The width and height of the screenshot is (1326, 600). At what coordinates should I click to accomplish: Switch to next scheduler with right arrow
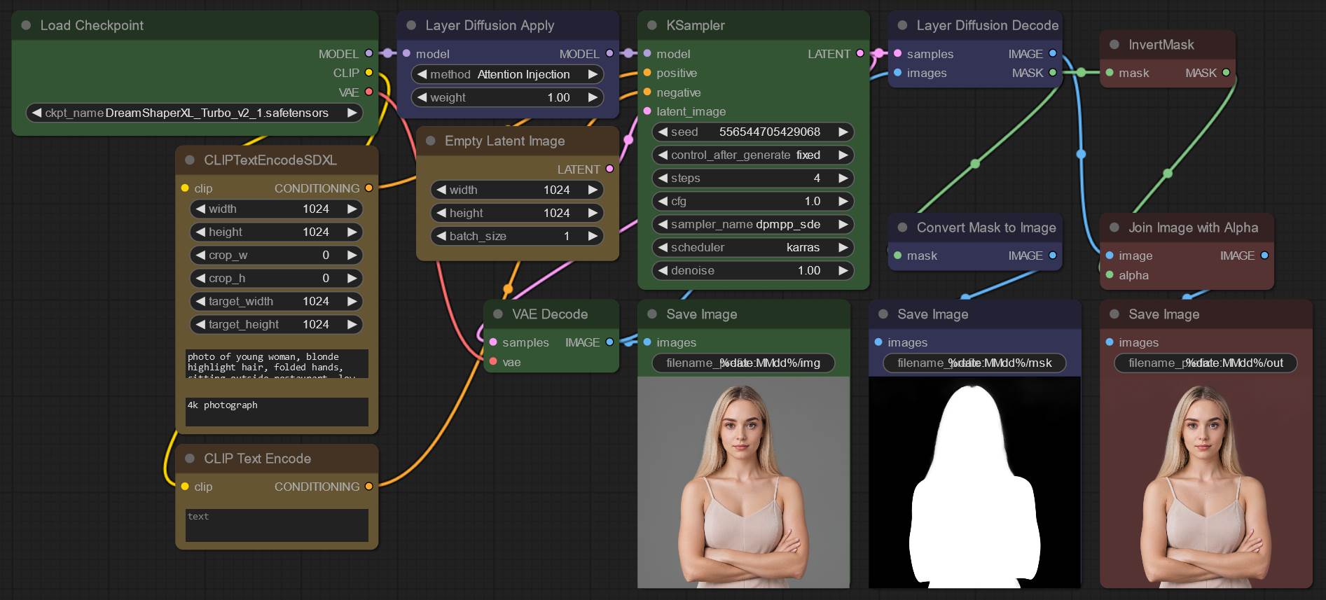(843, 247)
